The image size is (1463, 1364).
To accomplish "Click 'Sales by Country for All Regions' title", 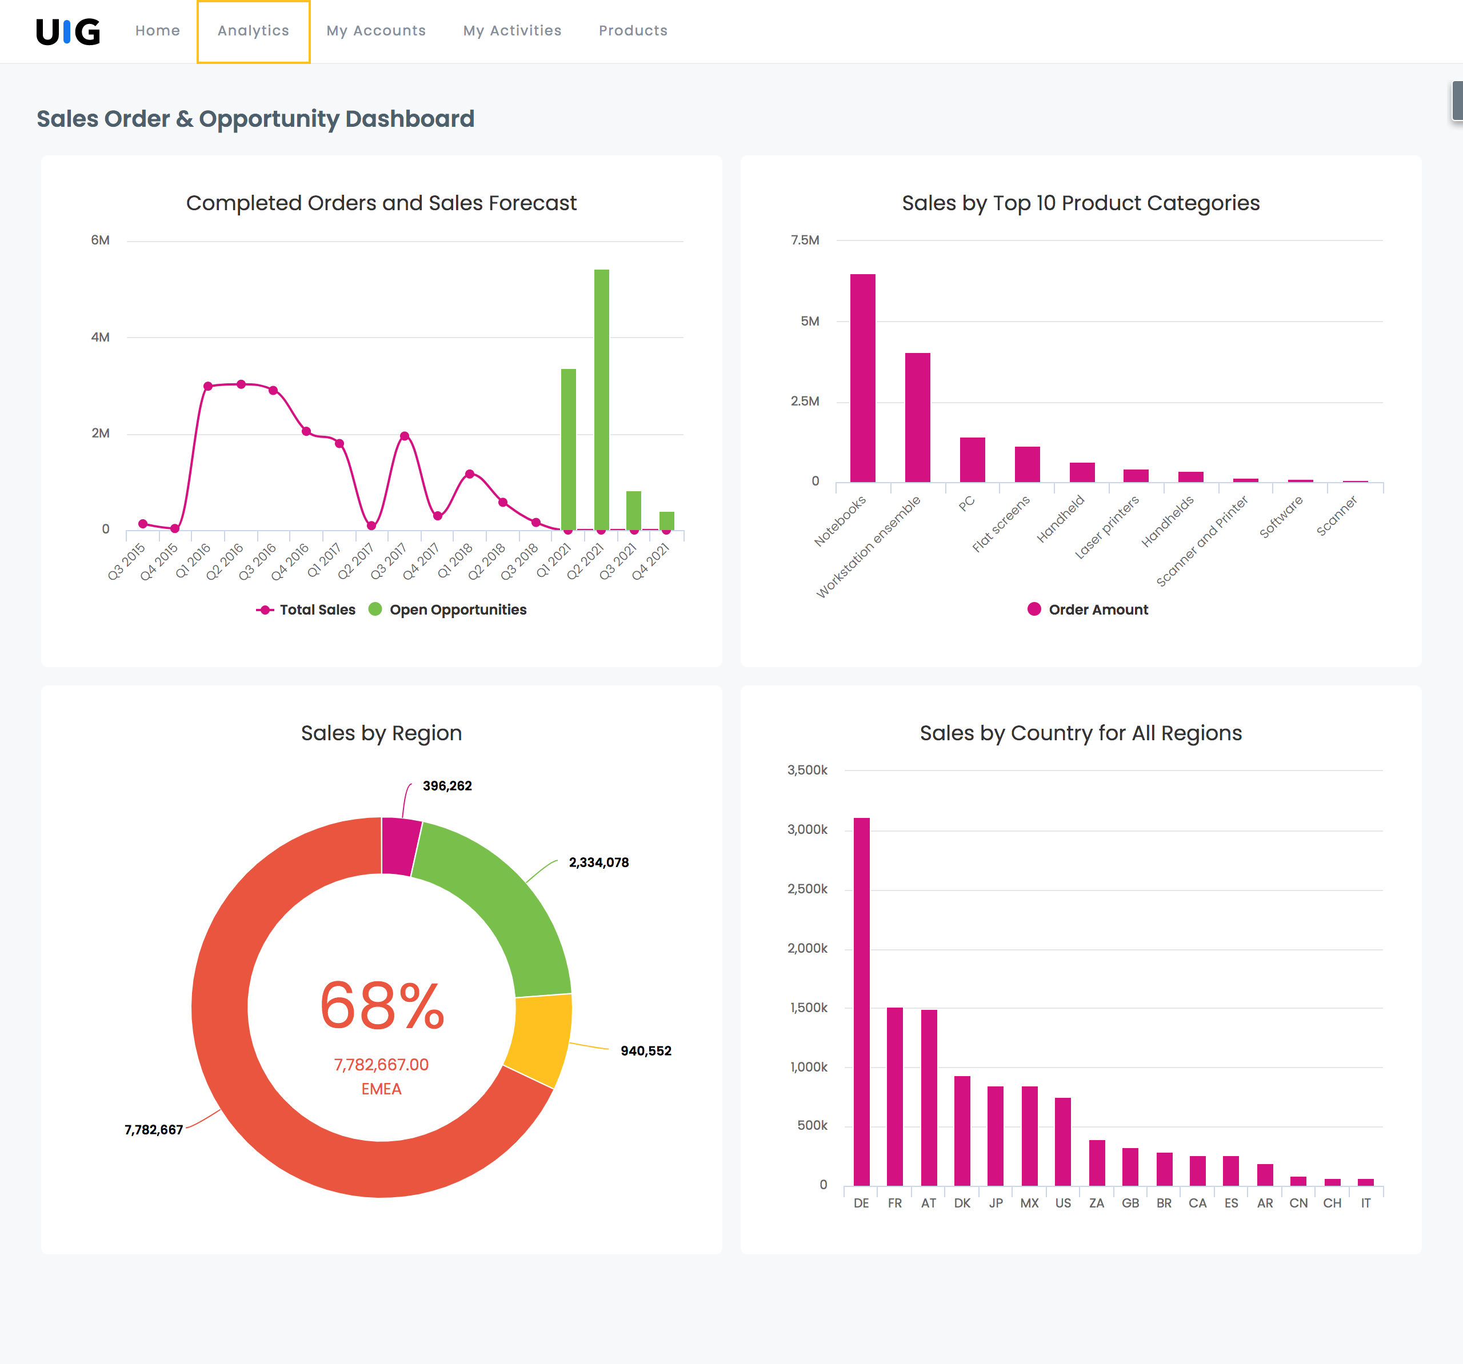I will pyautogui.click(x=1081, y=733).
